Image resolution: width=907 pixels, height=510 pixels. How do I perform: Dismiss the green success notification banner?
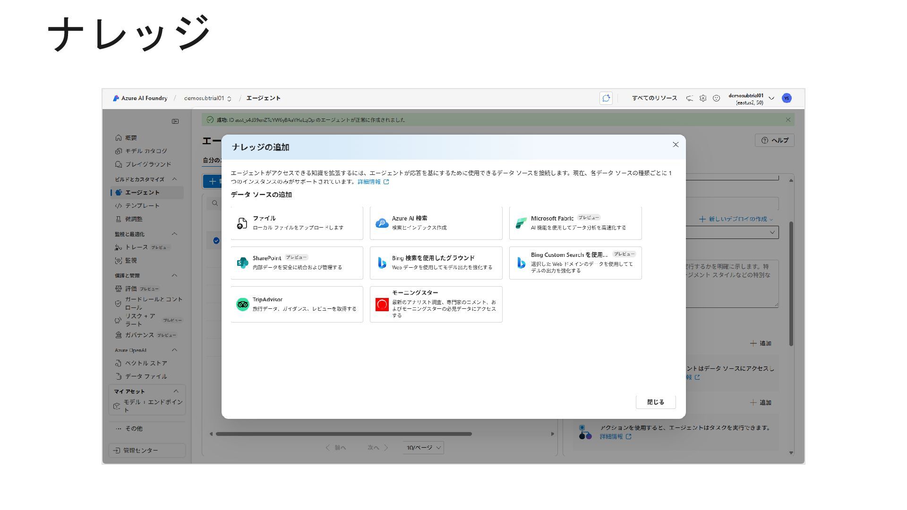[788, 120]
